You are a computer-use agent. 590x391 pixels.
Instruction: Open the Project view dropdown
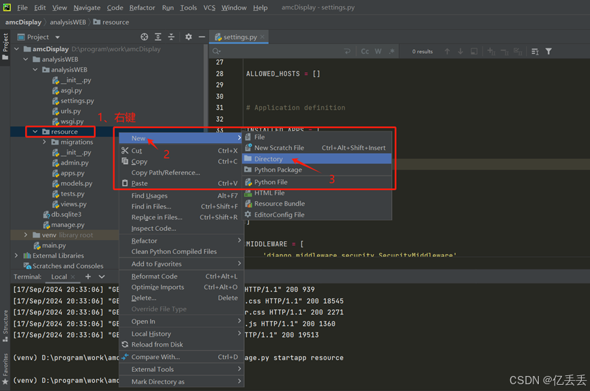tap(57, 37)
